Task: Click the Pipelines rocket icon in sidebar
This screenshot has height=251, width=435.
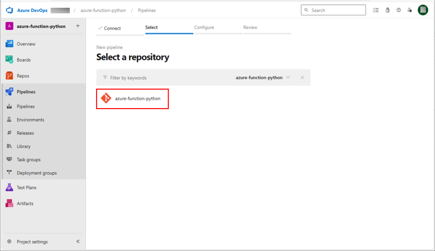Action: (9, 92)
